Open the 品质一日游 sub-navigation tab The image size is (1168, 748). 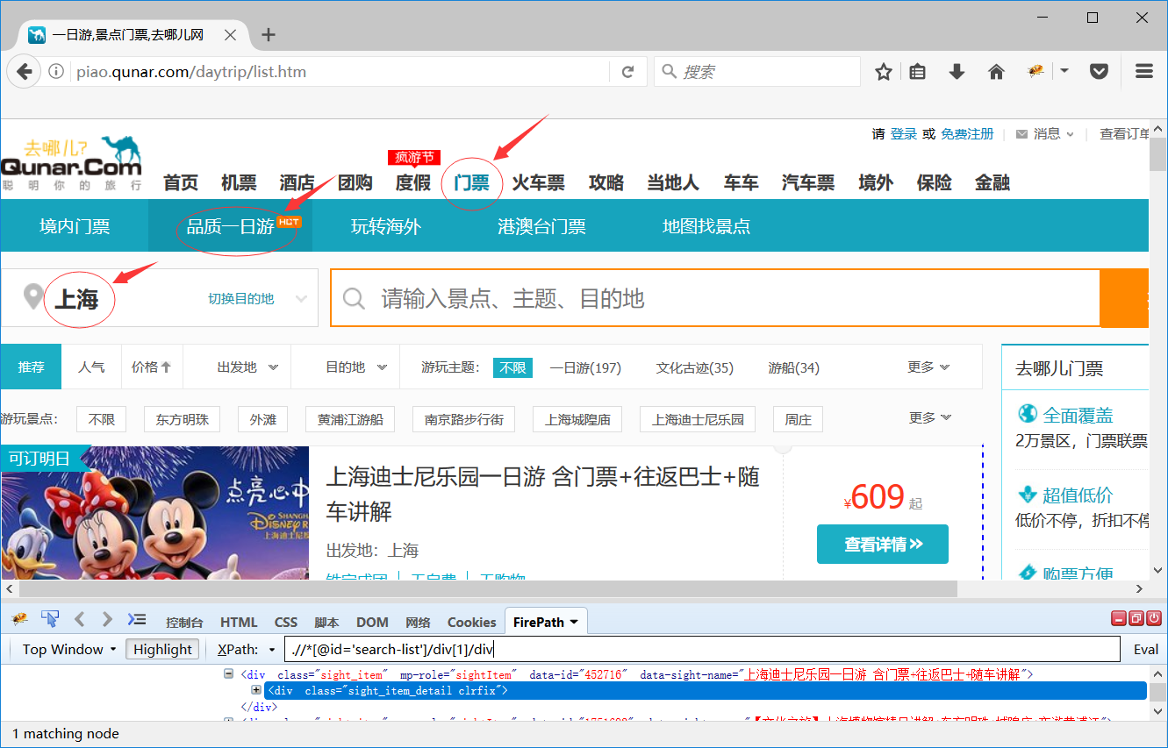point(231,226)
